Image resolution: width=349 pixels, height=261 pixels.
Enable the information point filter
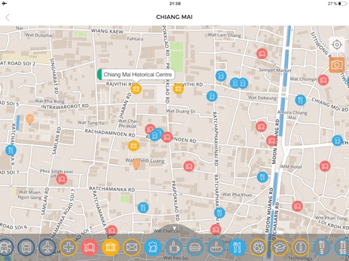click(x=300, y=247)
